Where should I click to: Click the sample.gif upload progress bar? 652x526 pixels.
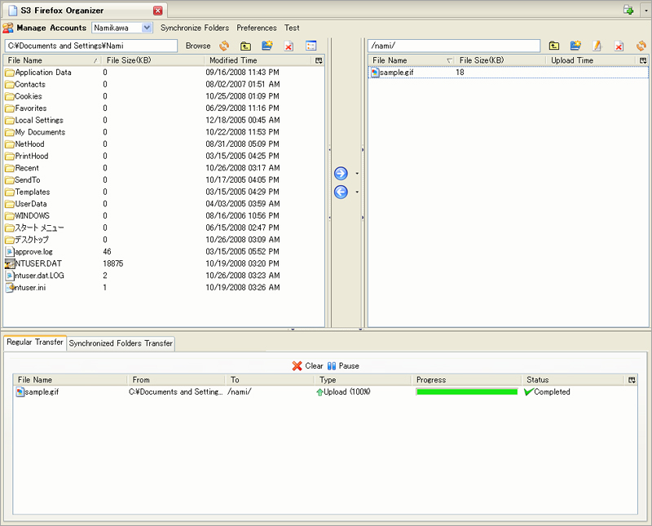[x=466, y=391]
